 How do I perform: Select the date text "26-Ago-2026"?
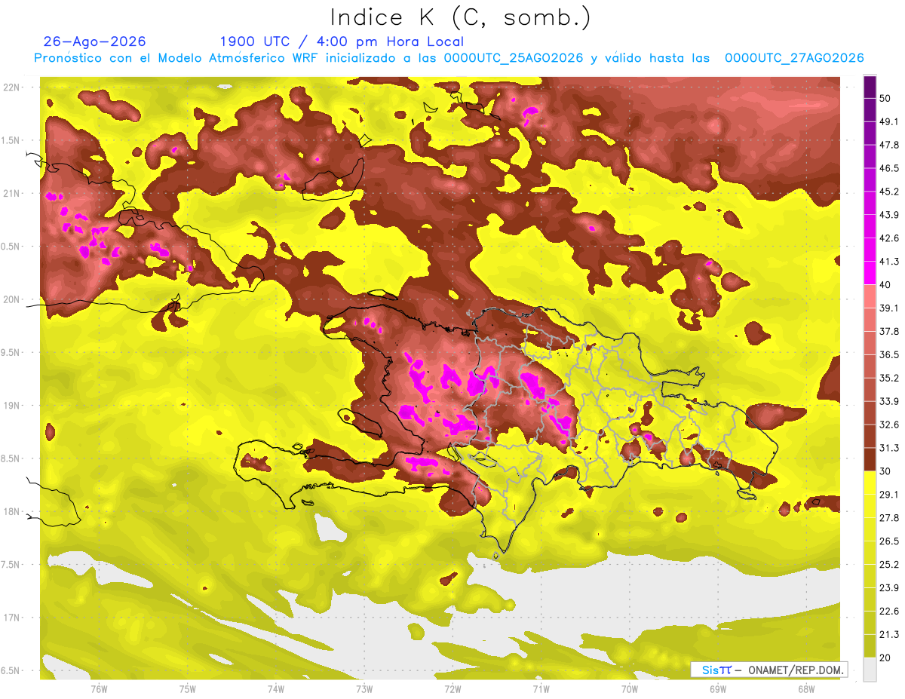coord(95,41)
